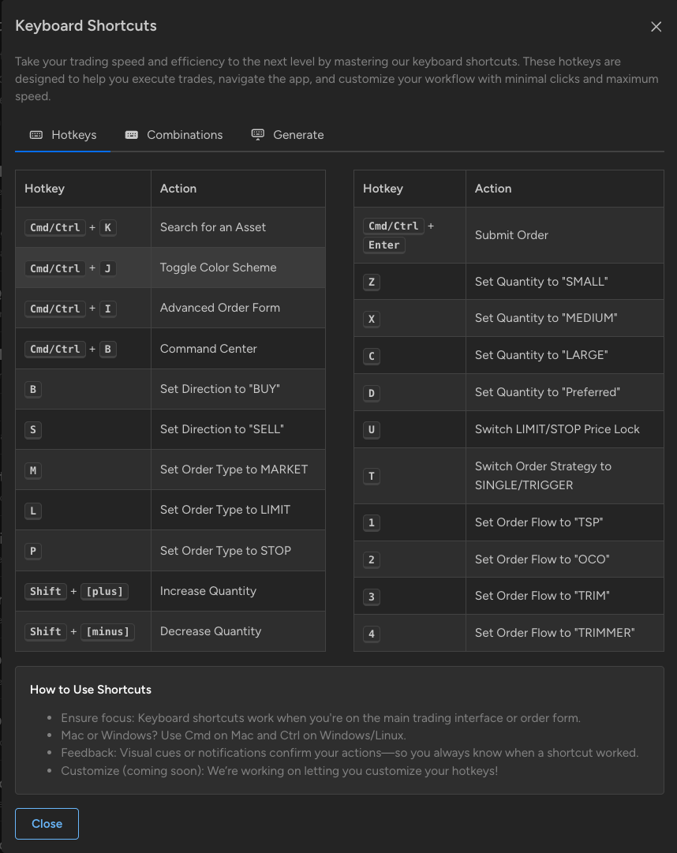Click "Set Direction to SELL" text
677x853 pixels.
[222, 429]
